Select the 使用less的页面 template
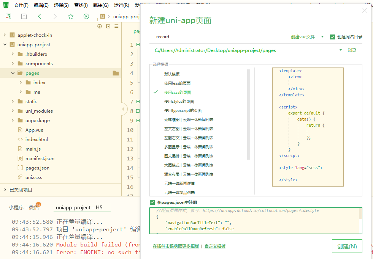 point(177,83)
